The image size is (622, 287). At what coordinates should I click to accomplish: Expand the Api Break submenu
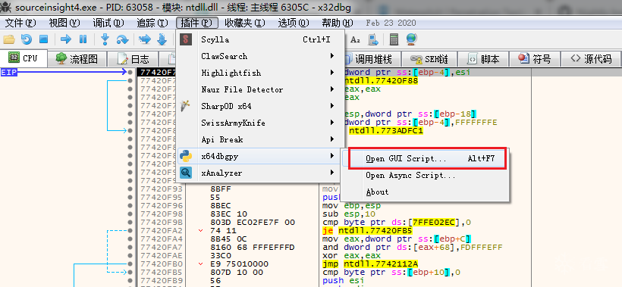(260, 139)
